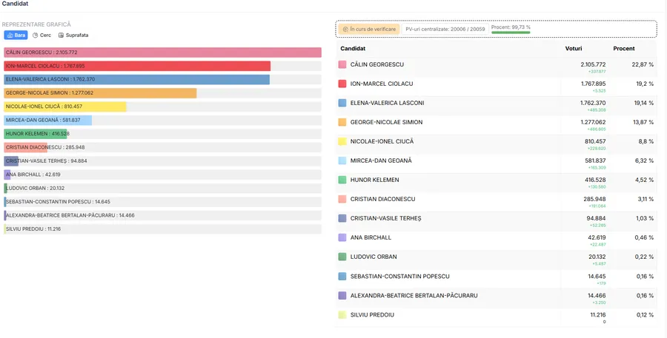
Task: Select the Suprafata chart option
Action: click(x=73, y=35)
